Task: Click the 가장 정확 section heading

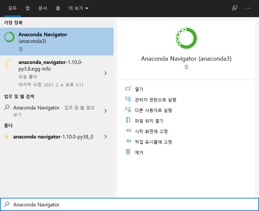Action: (13, 22)
